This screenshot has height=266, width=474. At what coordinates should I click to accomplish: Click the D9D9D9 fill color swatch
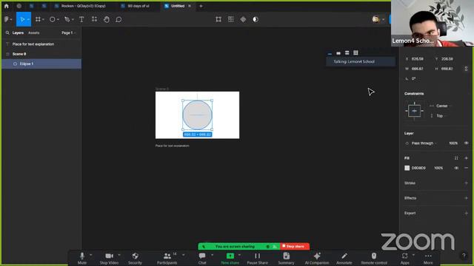pos(407,168)
